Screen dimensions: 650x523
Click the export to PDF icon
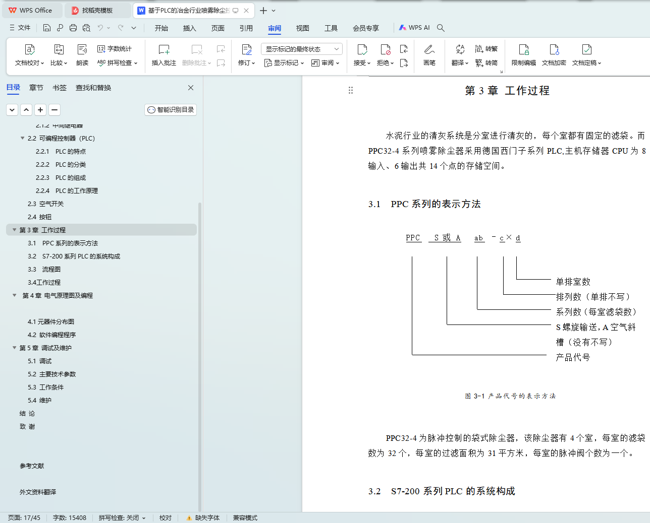(x=60, y=28)
